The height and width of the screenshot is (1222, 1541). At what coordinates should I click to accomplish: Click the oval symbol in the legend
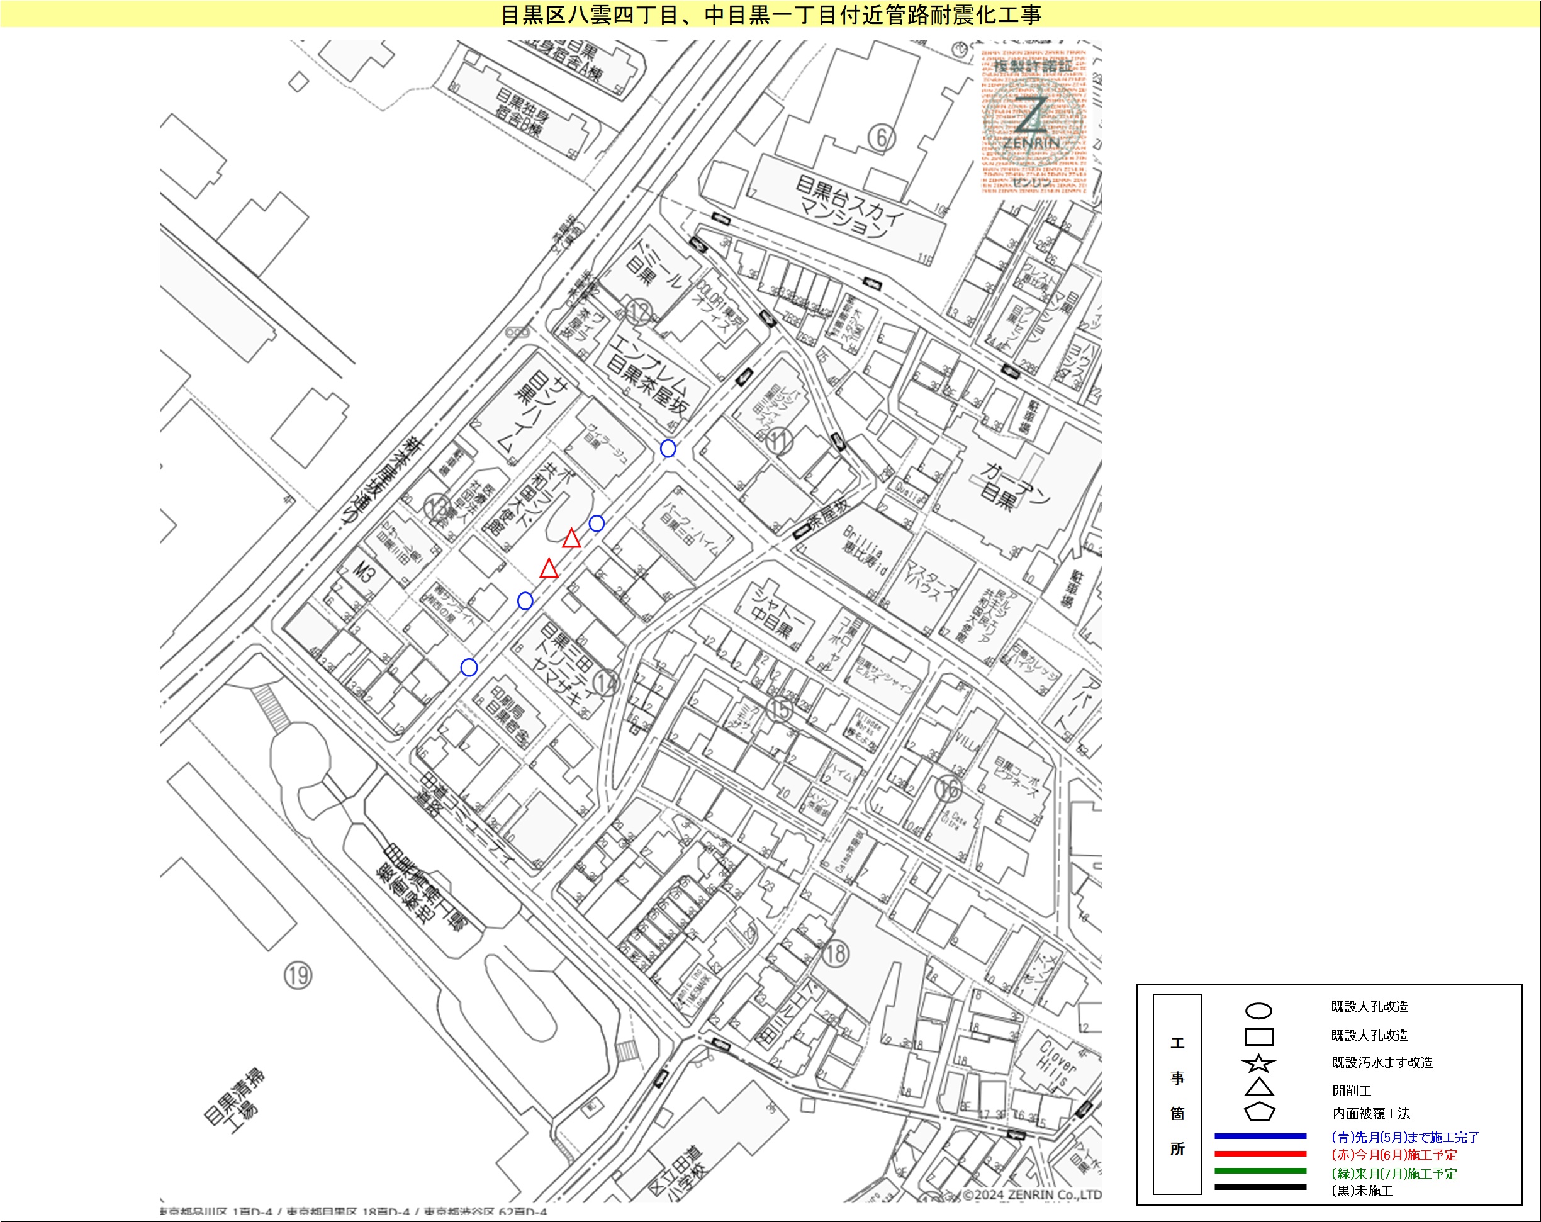tap(1258, 1011)
